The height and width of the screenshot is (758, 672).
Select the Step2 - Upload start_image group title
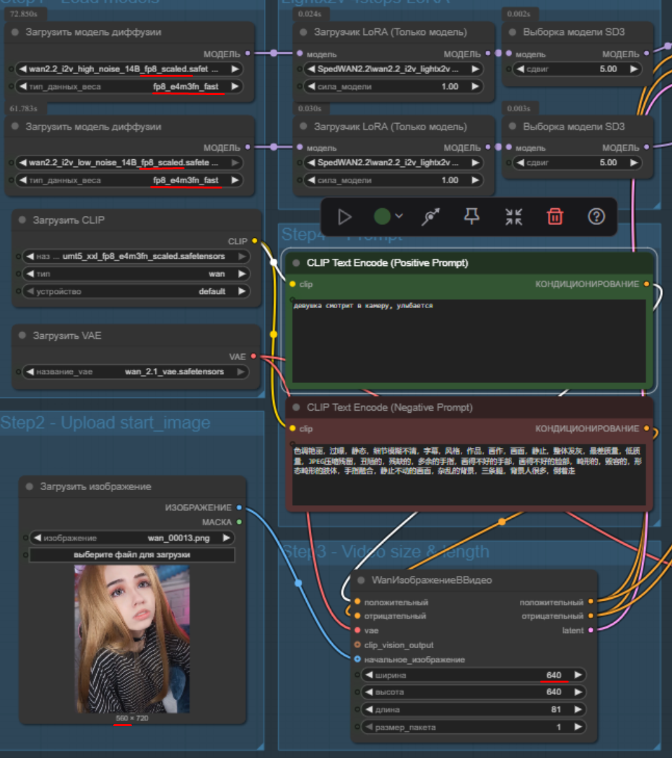click(105, 423)
